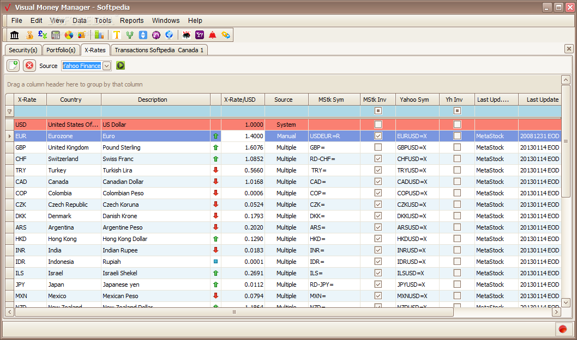Toggle MStk Inv filter row checkbox
The width and height of the screenshot is (577, 340).
coord(378,110)
